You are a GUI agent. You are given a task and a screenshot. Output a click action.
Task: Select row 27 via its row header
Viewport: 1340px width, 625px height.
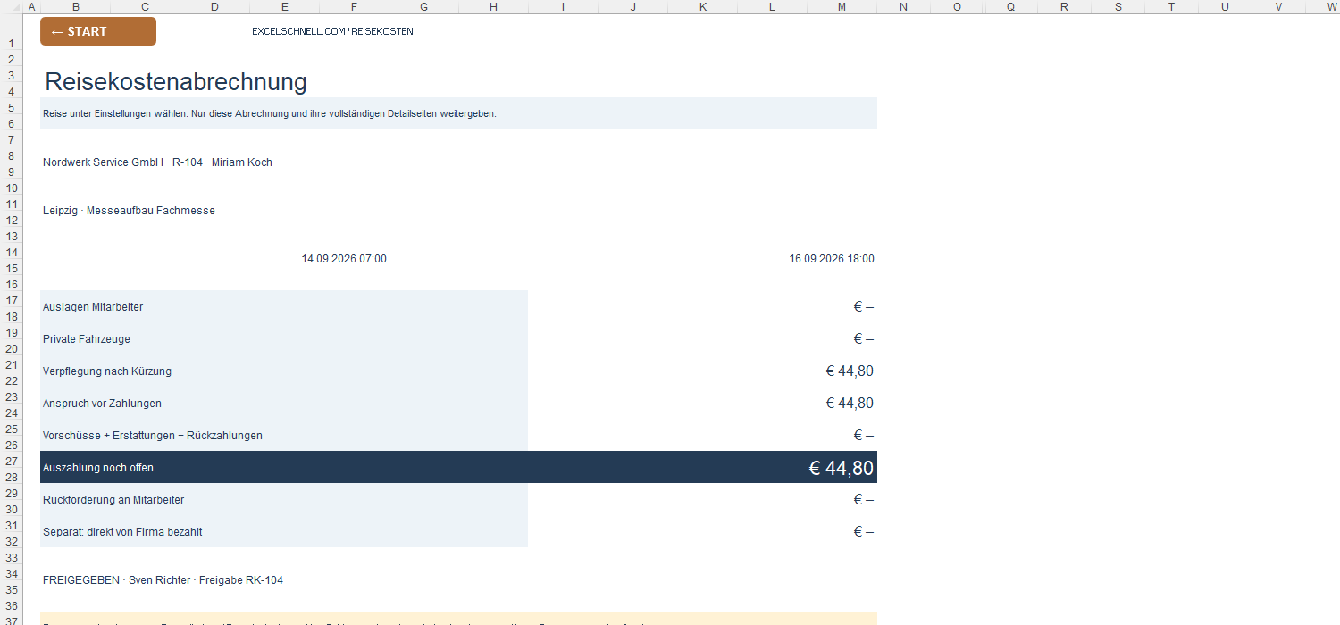click(x=13, y=461)
